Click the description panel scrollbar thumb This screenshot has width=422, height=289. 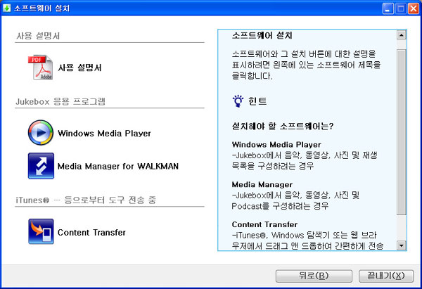402,132
